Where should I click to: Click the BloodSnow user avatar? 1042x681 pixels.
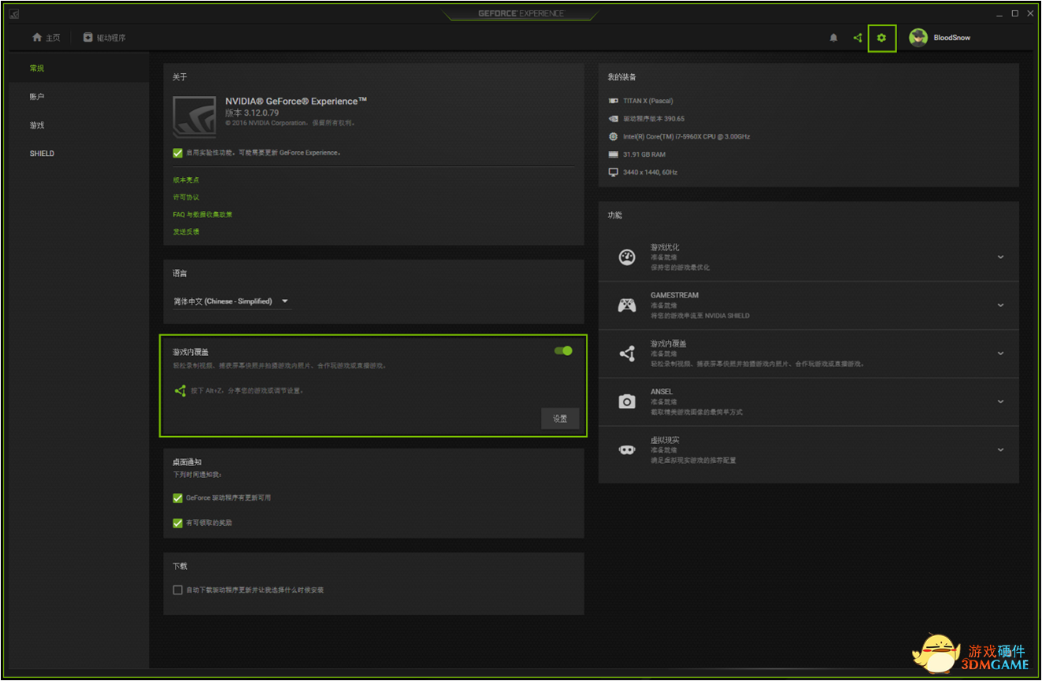[918, 38]
